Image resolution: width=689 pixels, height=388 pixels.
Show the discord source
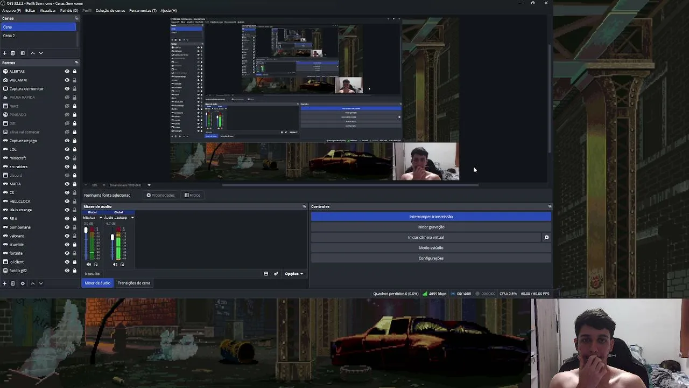click(67, 175)
